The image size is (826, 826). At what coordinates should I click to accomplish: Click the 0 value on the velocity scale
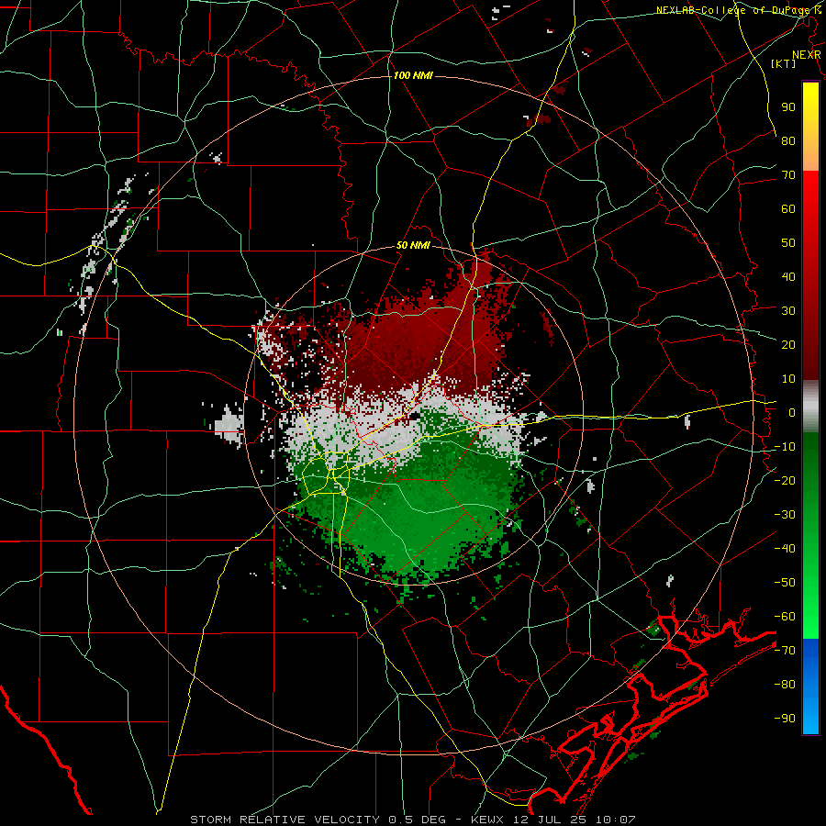click(x=792, y=412)
